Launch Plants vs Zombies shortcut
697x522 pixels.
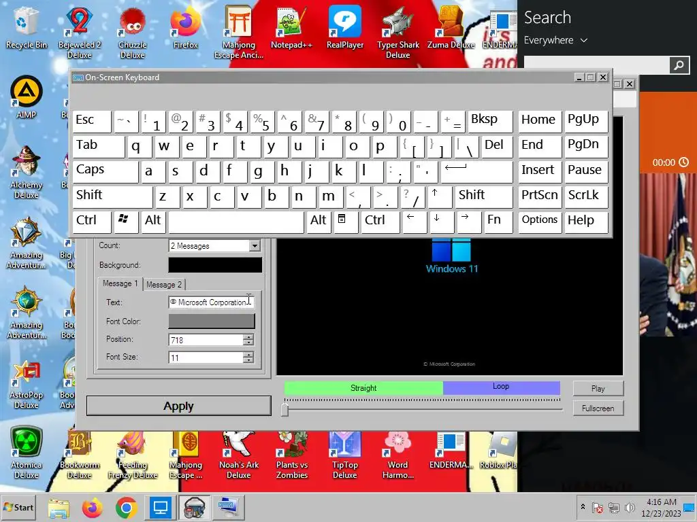click(x=291, y=455)
